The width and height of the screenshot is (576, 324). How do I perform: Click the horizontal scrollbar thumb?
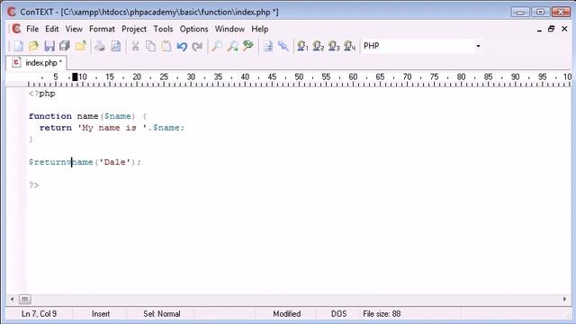pyautogui.click(x=24, y=299)
